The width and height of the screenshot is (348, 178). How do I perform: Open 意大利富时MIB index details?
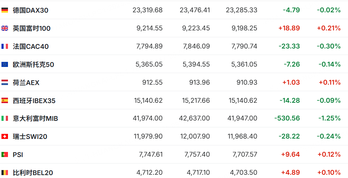click(x=35, y=118)
